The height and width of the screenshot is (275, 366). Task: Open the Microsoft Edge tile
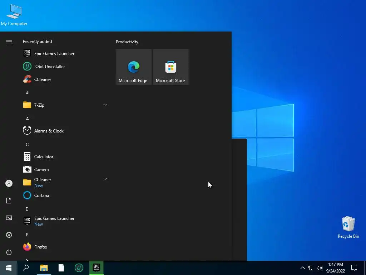pyautogui.click(x=134, y=67)
